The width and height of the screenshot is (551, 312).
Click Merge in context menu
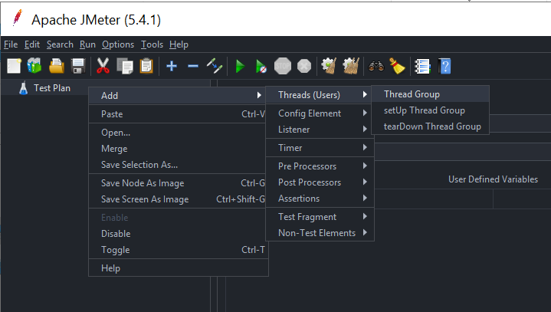pos(178,149)
